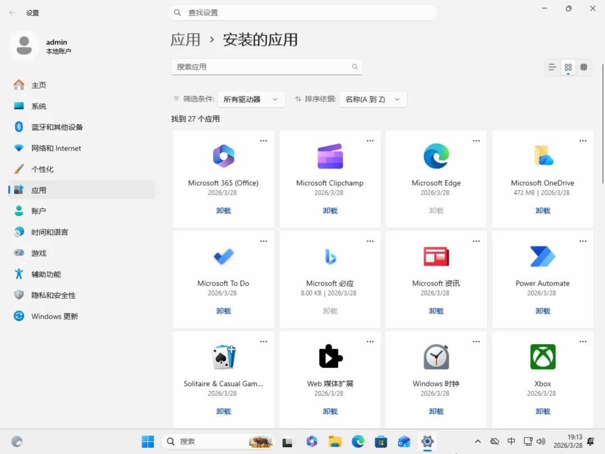Uninstall Xbox via 卸载

[x=543, y=411]
